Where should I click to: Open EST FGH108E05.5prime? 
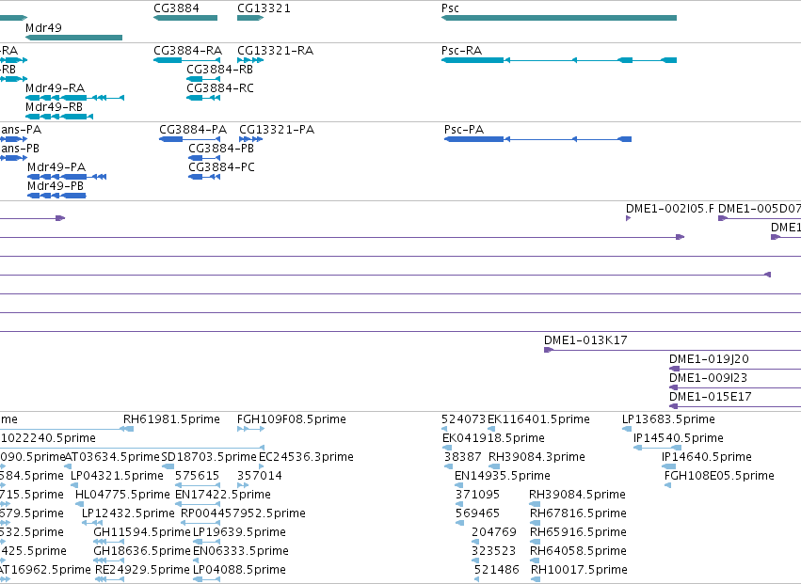click(719, 476)
